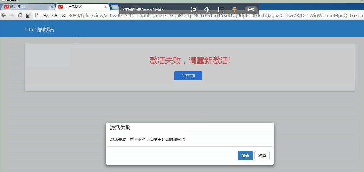364x172 pixels.
Task: Focus the address bar URL field
Action: (199, 15)
